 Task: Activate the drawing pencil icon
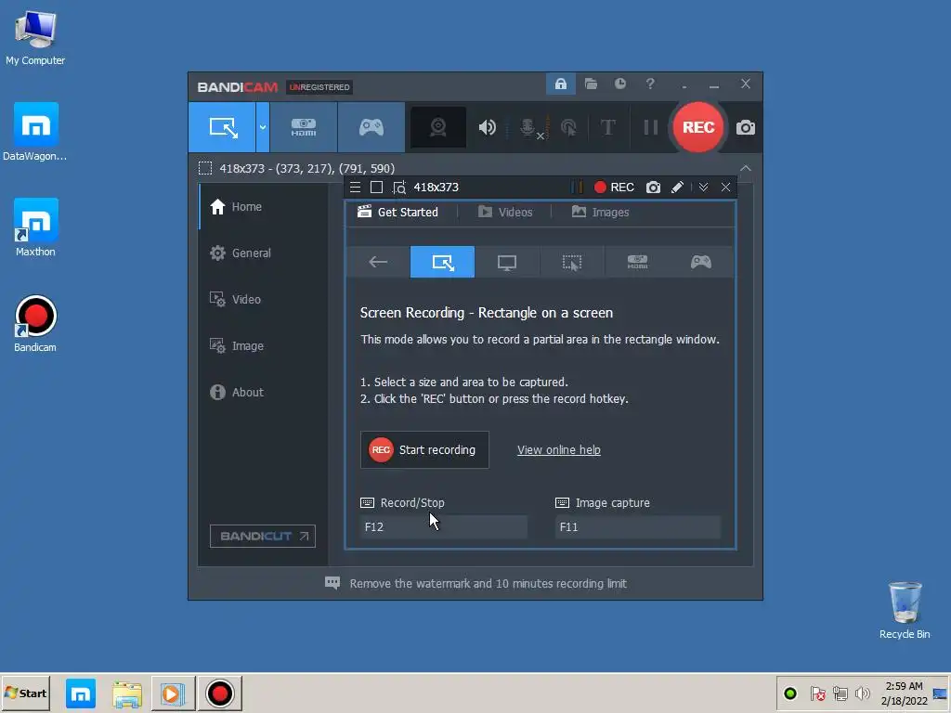677,188
